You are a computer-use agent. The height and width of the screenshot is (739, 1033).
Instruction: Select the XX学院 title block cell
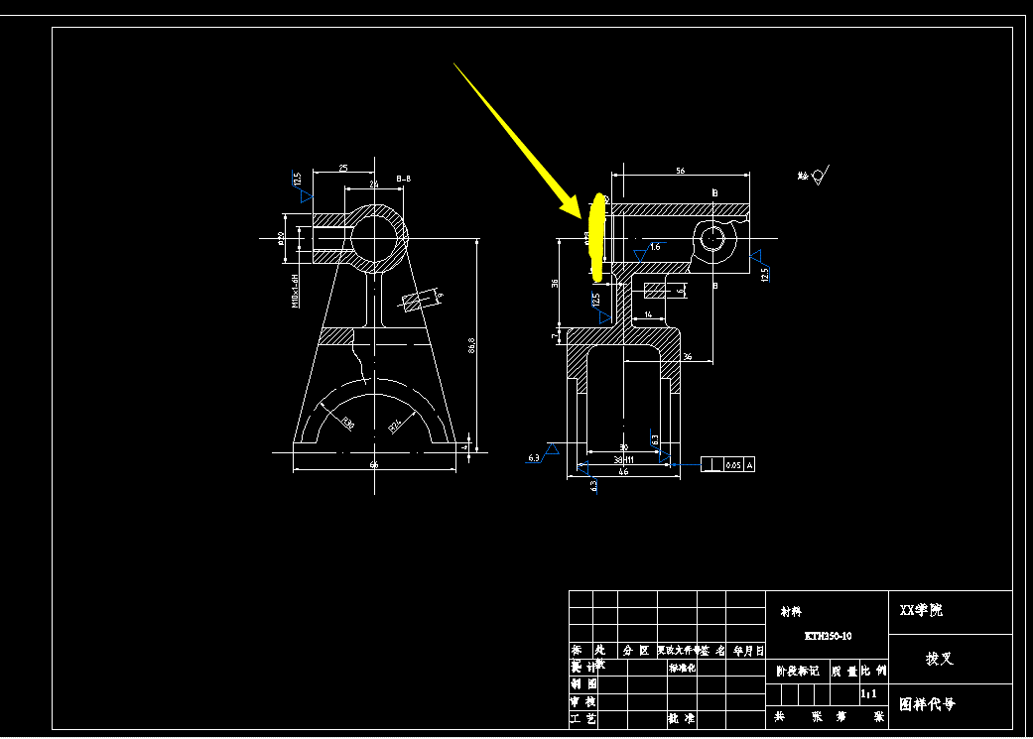951,613
